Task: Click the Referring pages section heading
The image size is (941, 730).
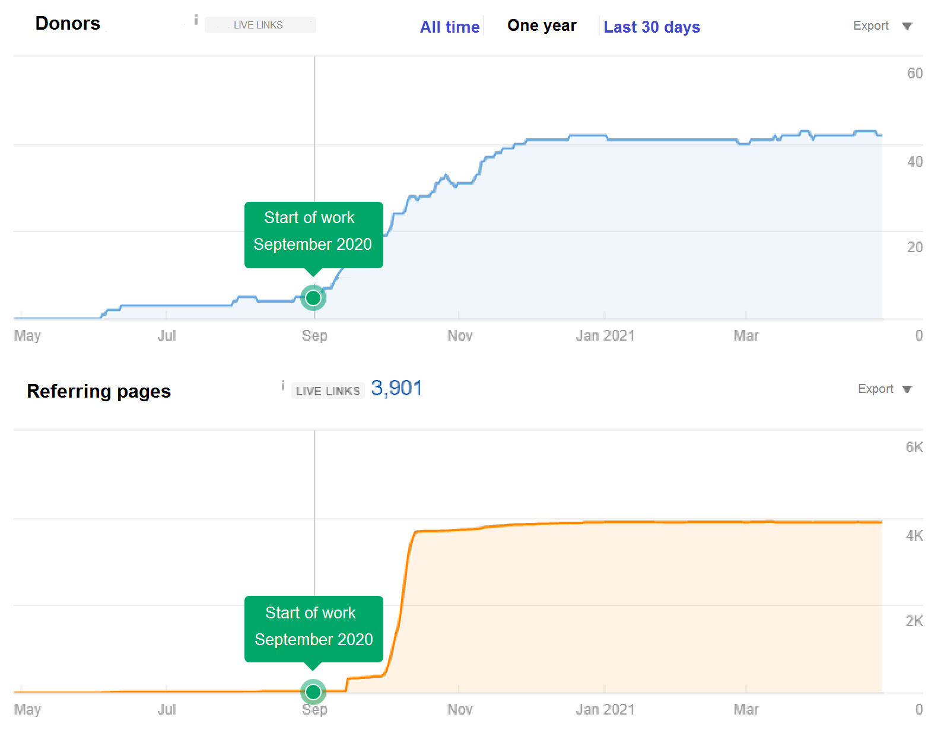Action: click(99, 392)
